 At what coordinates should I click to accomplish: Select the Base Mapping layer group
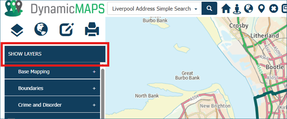[x=52, y=72]
